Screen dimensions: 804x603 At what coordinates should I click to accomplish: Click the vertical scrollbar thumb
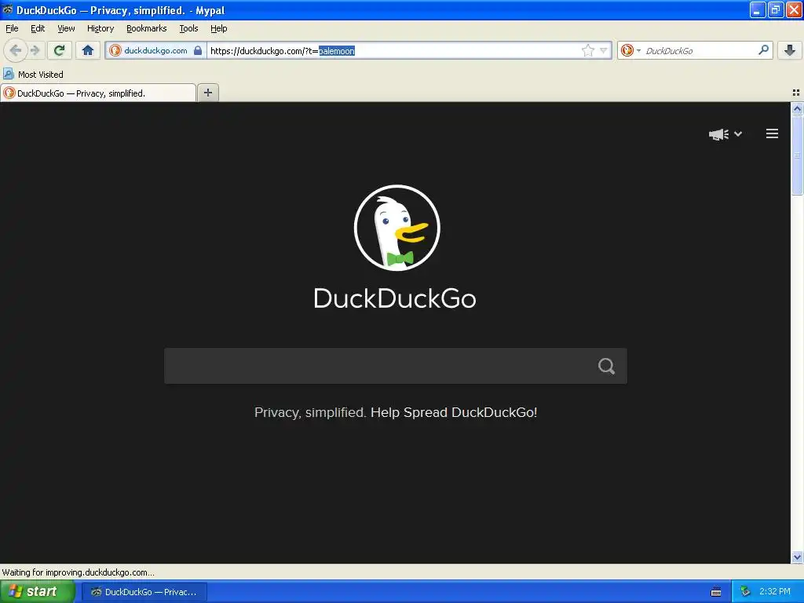click(x=797, y=155)
